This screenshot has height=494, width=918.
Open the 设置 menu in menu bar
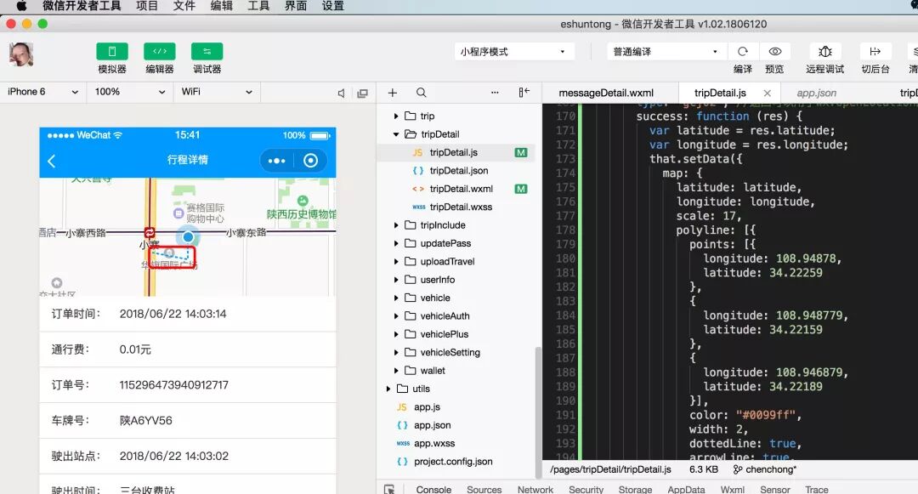(x=332, y=6)
